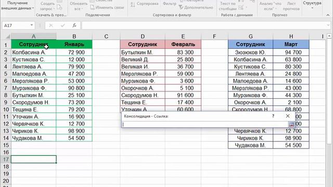Viewport: 333px width, 187px height.
Task: Click the formula bar cancel X icon
Action: click(x=51, y=25)
